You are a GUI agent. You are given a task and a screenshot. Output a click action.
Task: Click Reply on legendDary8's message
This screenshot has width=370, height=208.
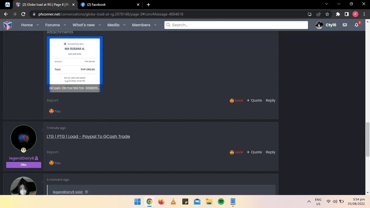tap(270, 152)
